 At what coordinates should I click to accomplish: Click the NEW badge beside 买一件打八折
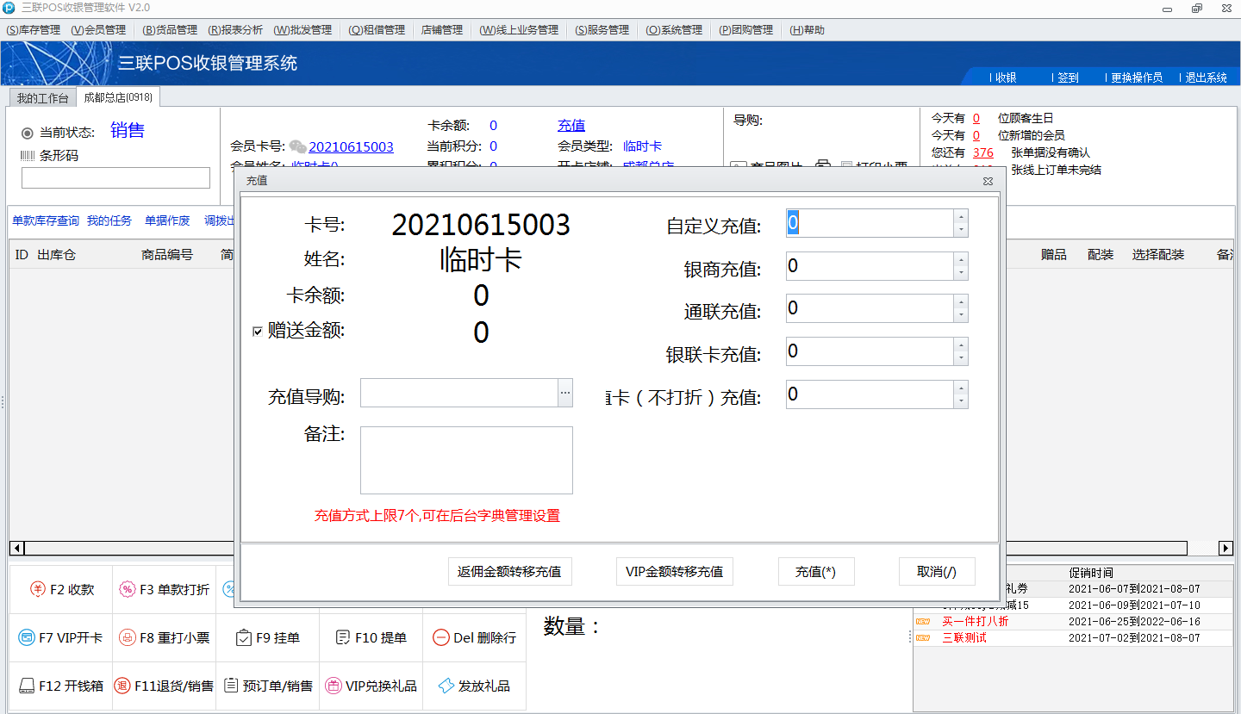[x=923, y=621]
